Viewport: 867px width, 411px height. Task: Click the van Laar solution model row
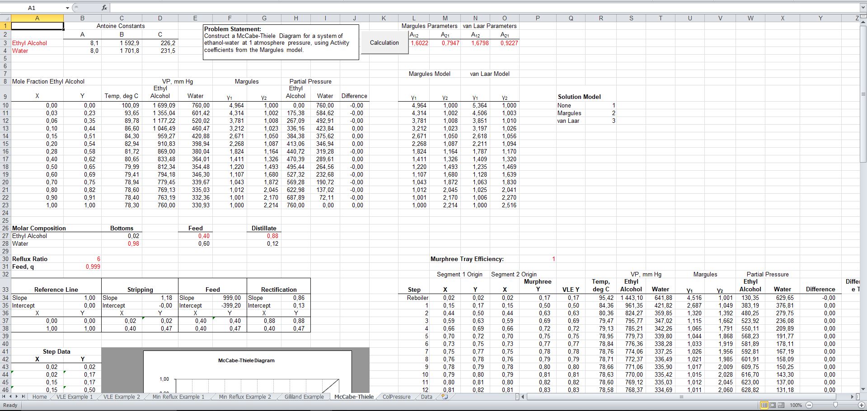click(568, 121)
